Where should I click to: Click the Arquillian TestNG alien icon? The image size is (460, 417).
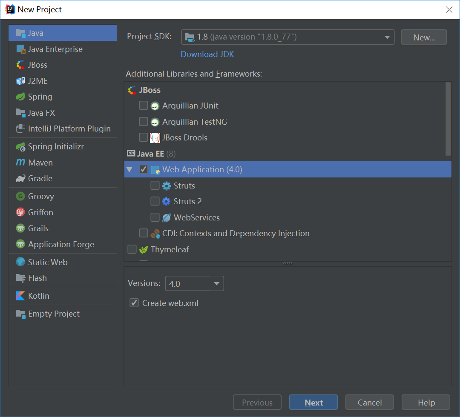[155, 122]
